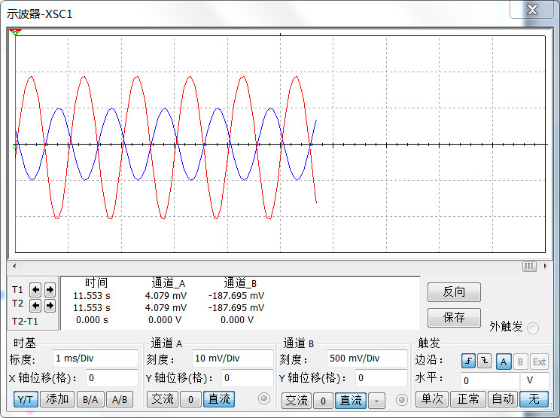
Task: Click the 保存 save button
Action: [x=454, y=317]
